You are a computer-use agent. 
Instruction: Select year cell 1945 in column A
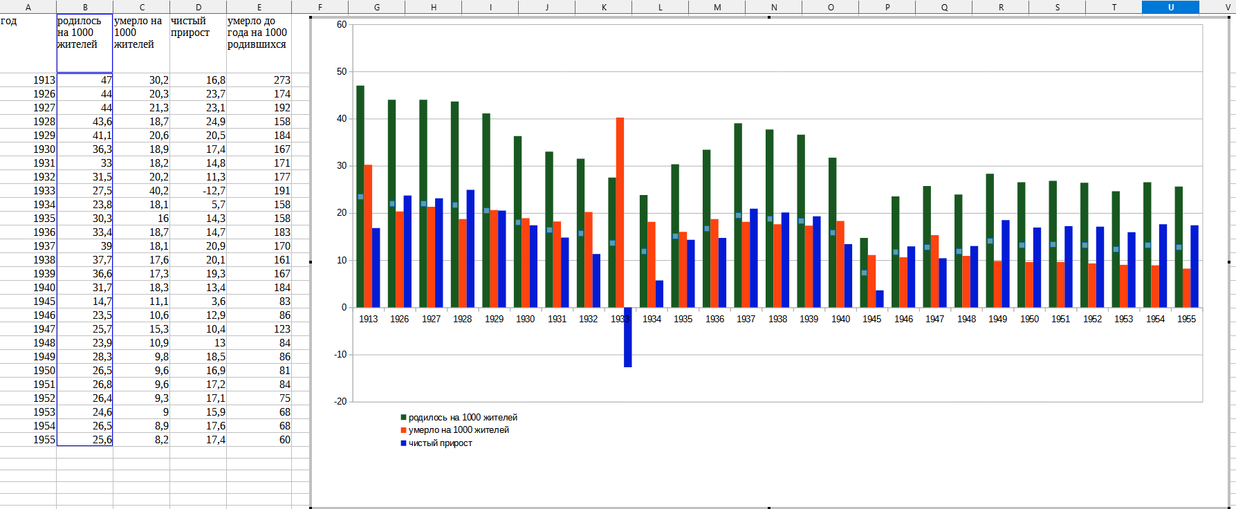pos(28,302)
